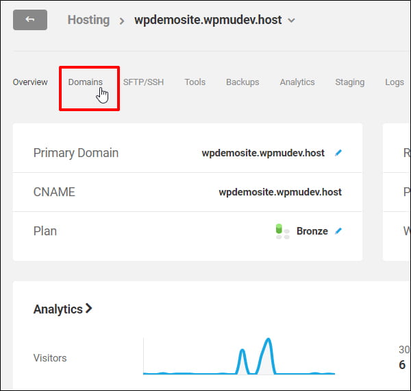Click the Visitors line chart
Image resolution: width=411 pixels, height=391 pixels.
239,357
